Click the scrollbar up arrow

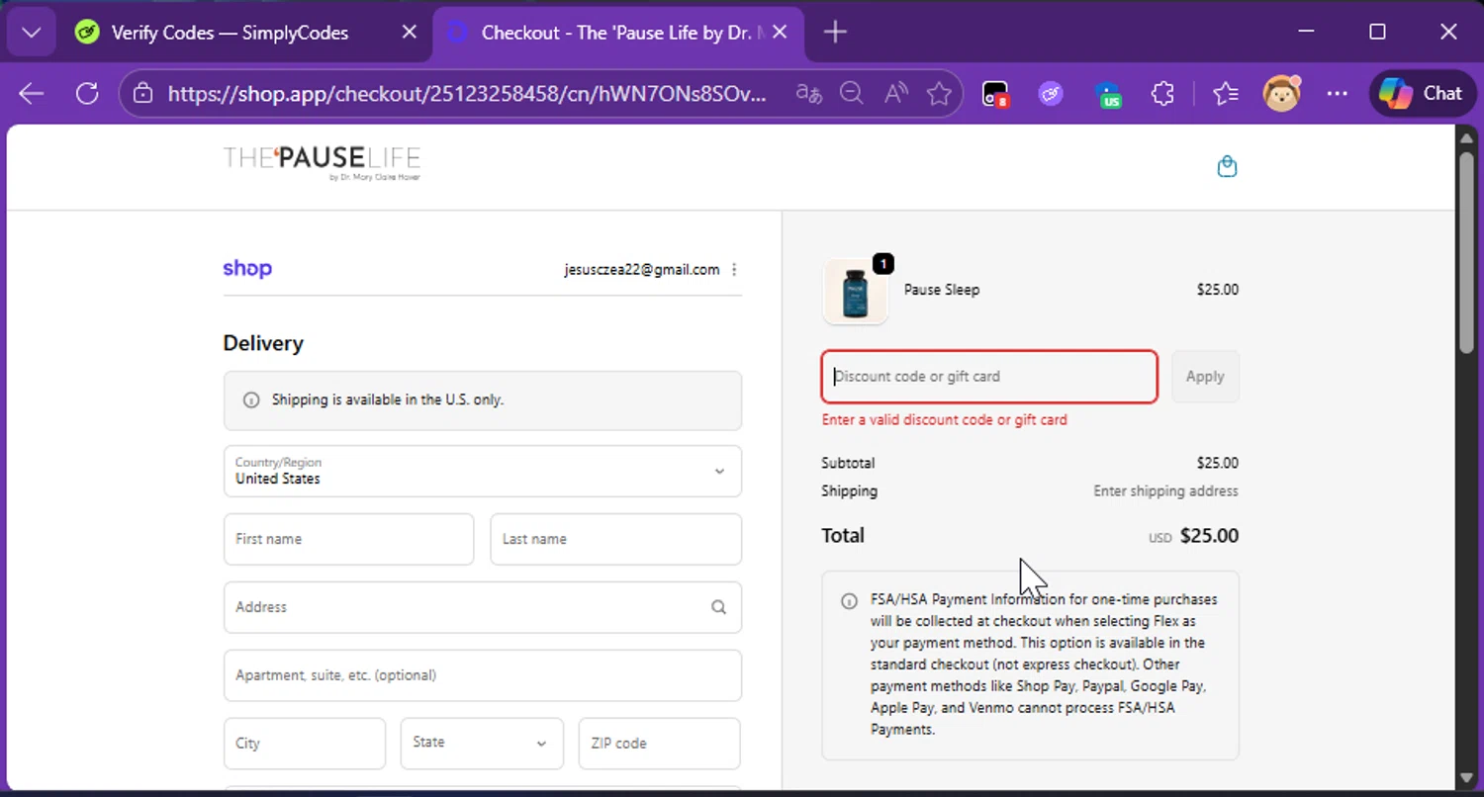(x=1467, y=137)
